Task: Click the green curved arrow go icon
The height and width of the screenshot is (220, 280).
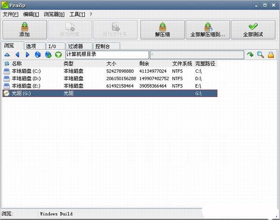Action: click(250, 55)
